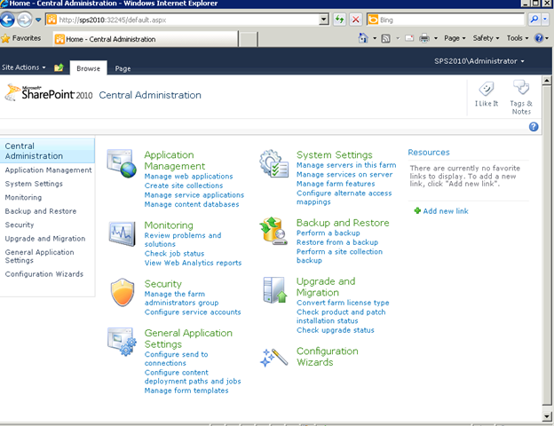Expand the SPS2010\Administrator user menu
Viewport: 554px width, 426px height.
(479, 61)
